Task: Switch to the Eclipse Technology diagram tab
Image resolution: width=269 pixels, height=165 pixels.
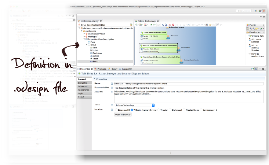Action: tap(147, 21)
